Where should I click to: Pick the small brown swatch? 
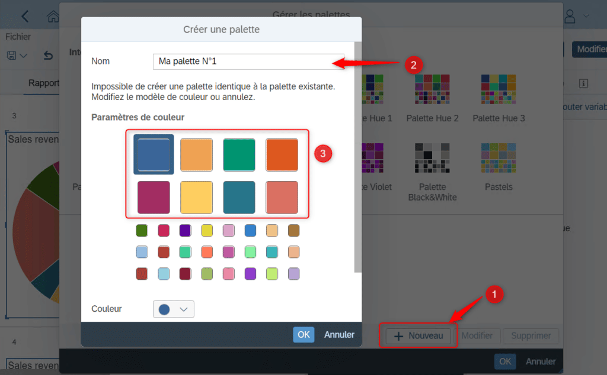pyautogui.click(x=294, y=231)
